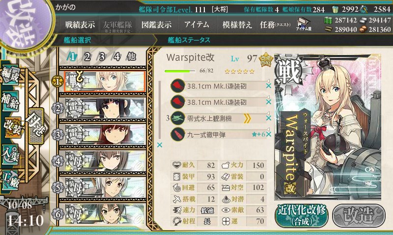Open the アイテム屋 item shop icon
Screen dimensions: 393x235
click(304, 24)
